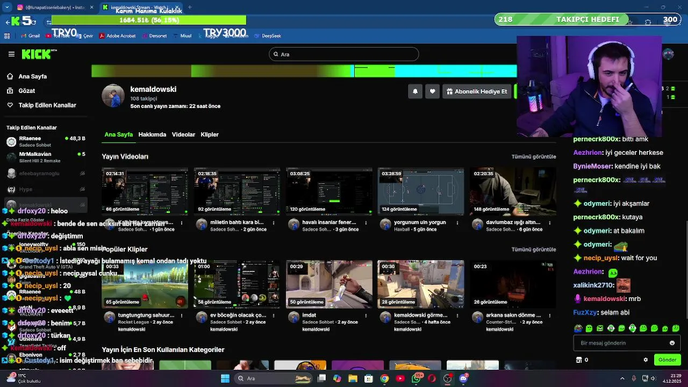Viewport: 688px width, 387px height.
Task: Open the Windows Start menu
Action: tap(225, 378)
